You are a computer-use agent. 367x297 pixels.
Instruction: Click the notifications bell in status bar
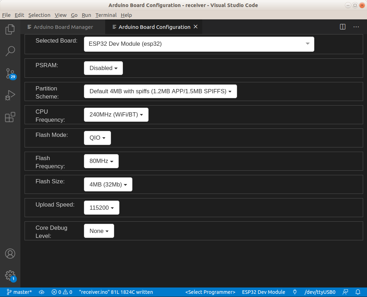(358, 292)
